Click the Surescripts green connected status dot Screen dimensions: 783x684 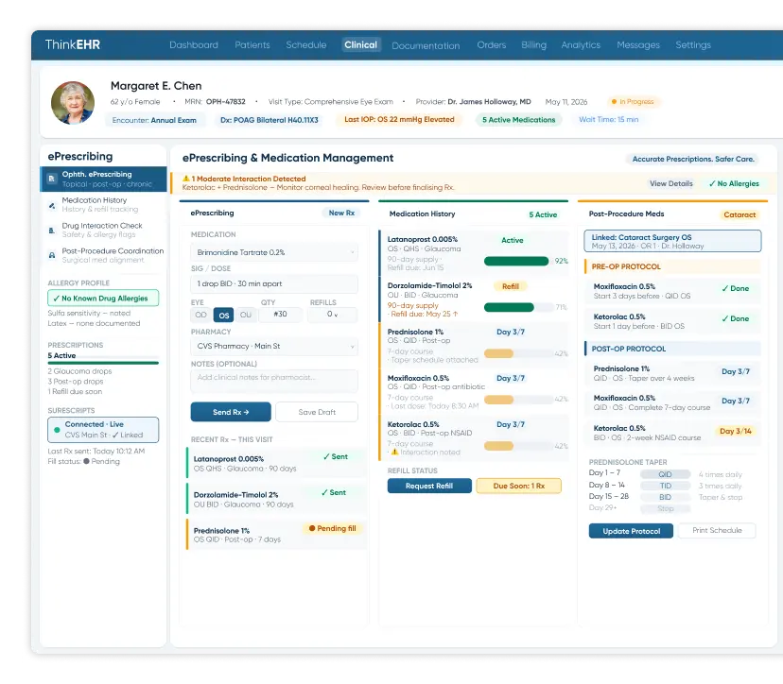tap(57, 430)
